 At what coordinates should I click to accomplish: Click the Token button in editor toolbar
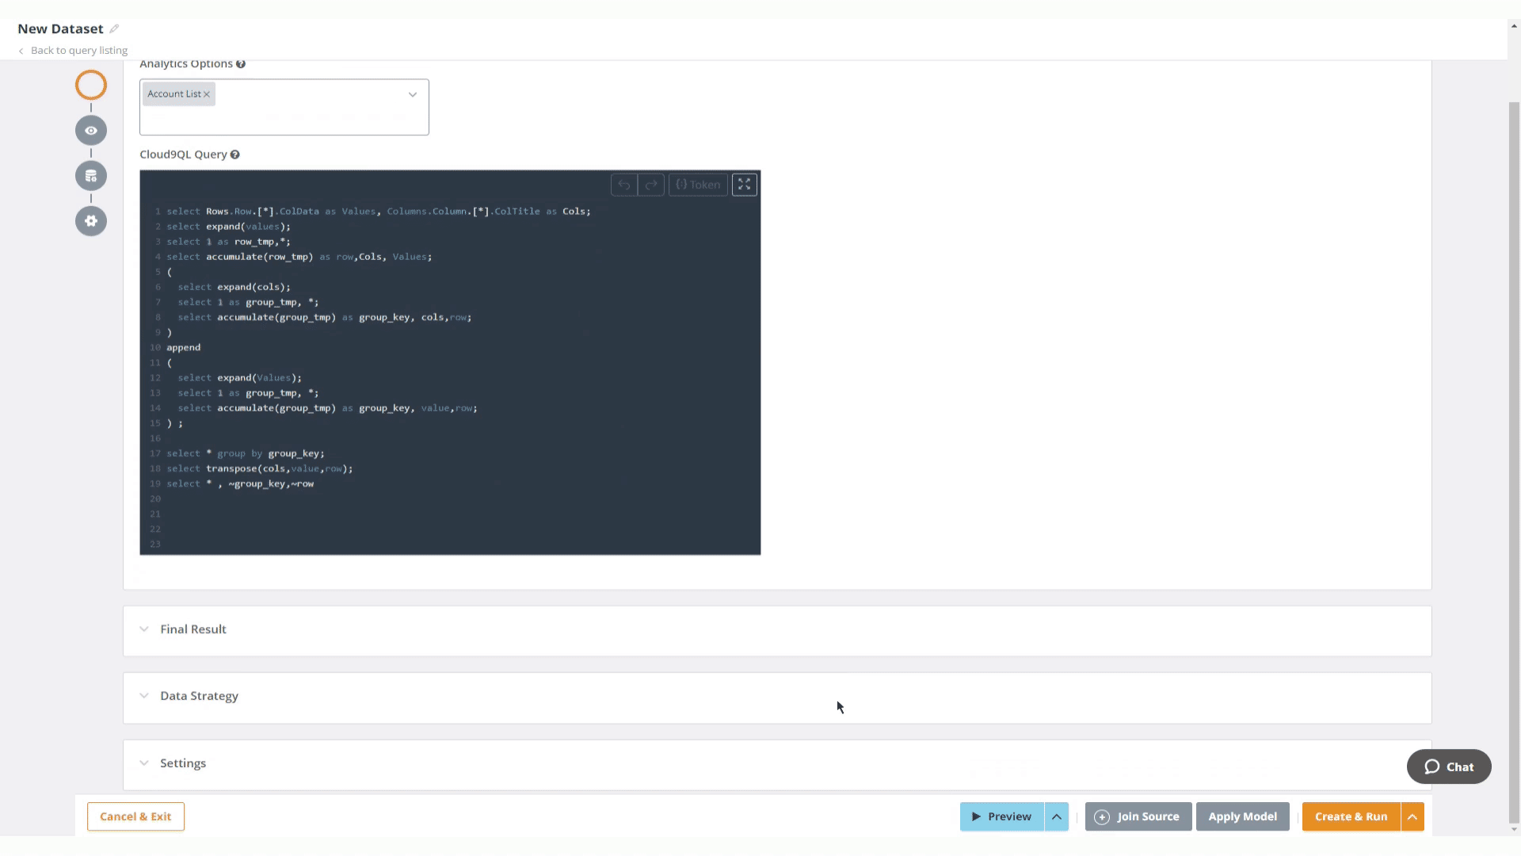coord(698,185)
